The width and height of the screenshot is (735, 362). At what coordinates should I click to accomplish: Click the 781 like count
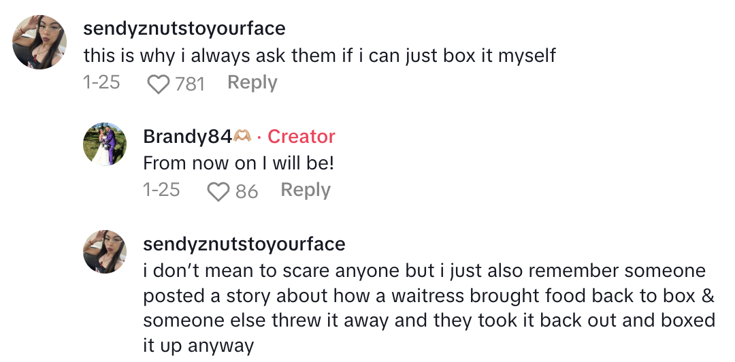(x=190, y=84)
